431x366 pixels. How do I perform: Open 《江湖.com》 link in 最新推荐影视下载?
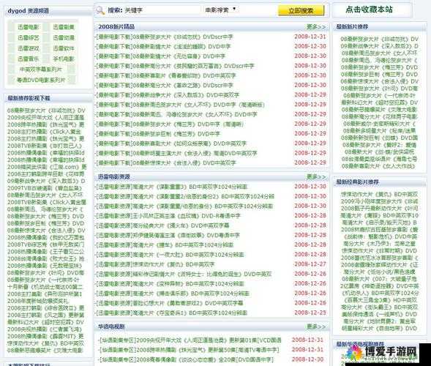tap(47, 167)
